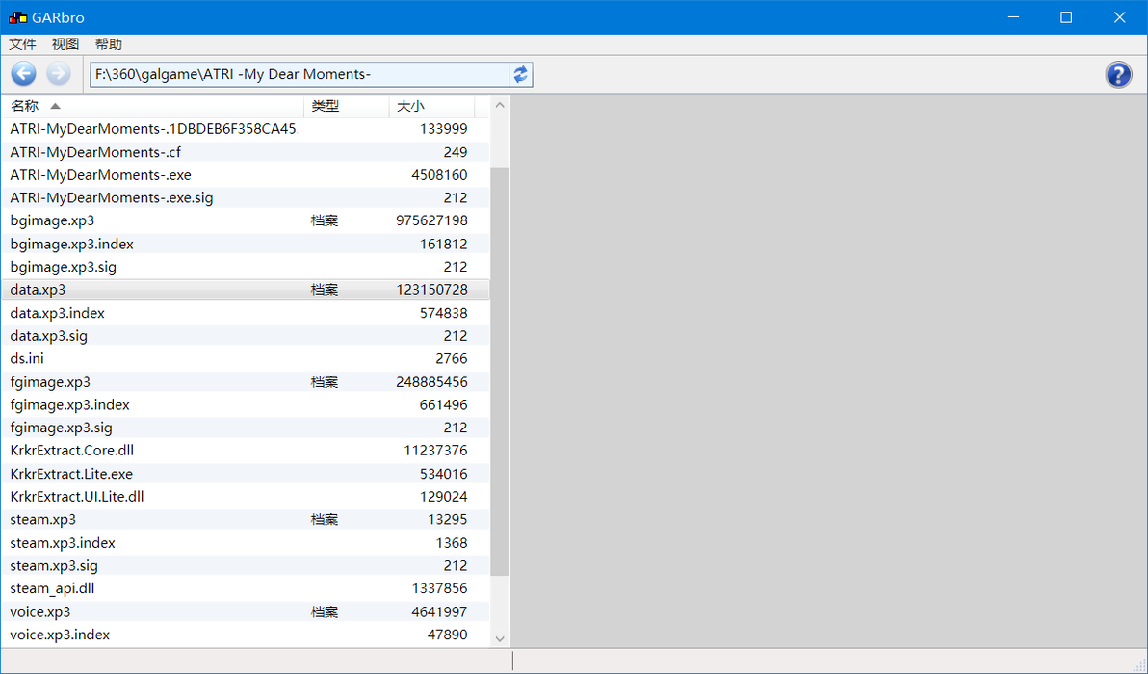Click the scroll up arrow of file list
Image resolution: width=1148 pixels, height=674 pixels.
(500, 105)
